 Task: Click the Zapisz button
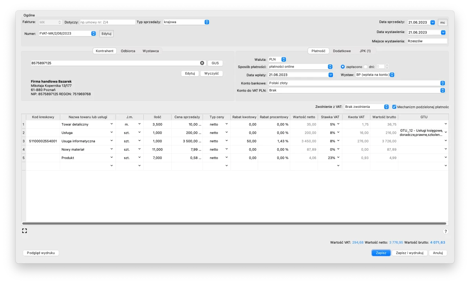click(381, 253)
